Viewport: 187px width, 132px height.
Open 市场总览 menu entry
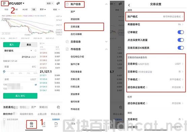[x=75, y=109]
